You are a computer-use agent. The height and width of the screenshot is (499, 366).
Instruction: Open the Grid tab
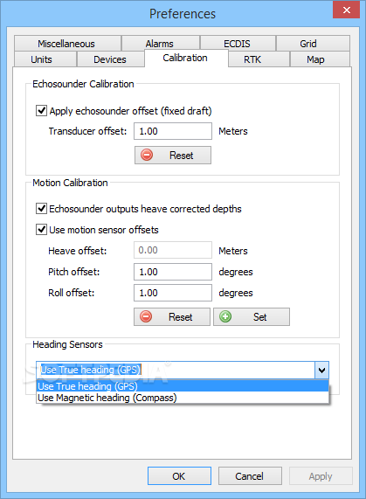coord(313,44)
